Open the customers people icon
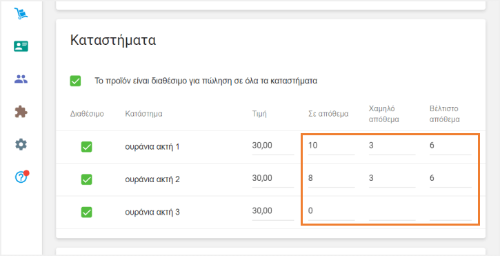 coord(21,79)
